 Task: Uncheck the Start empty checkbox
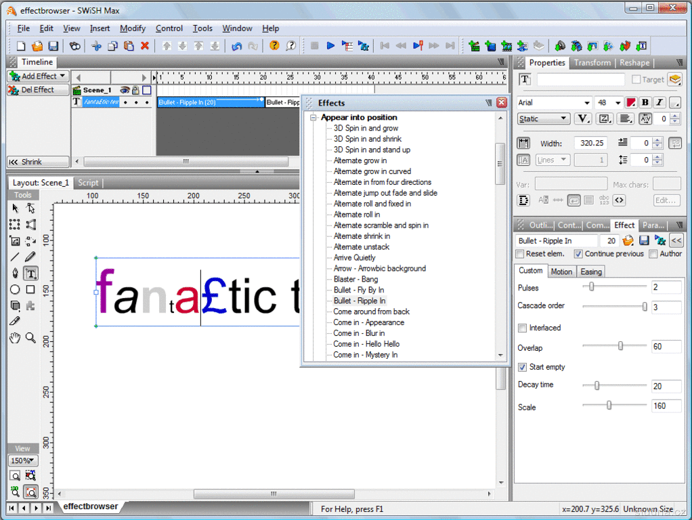(x=522, y=368)
